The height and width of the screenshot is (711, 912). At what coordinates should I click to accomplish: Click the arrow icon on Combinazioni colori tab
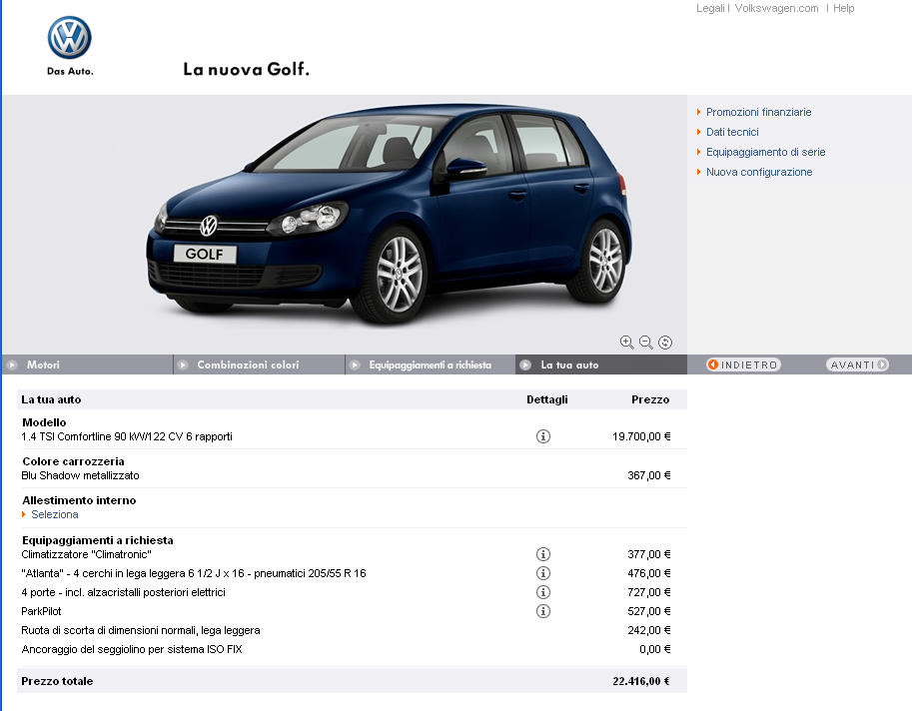pos(183,365)
